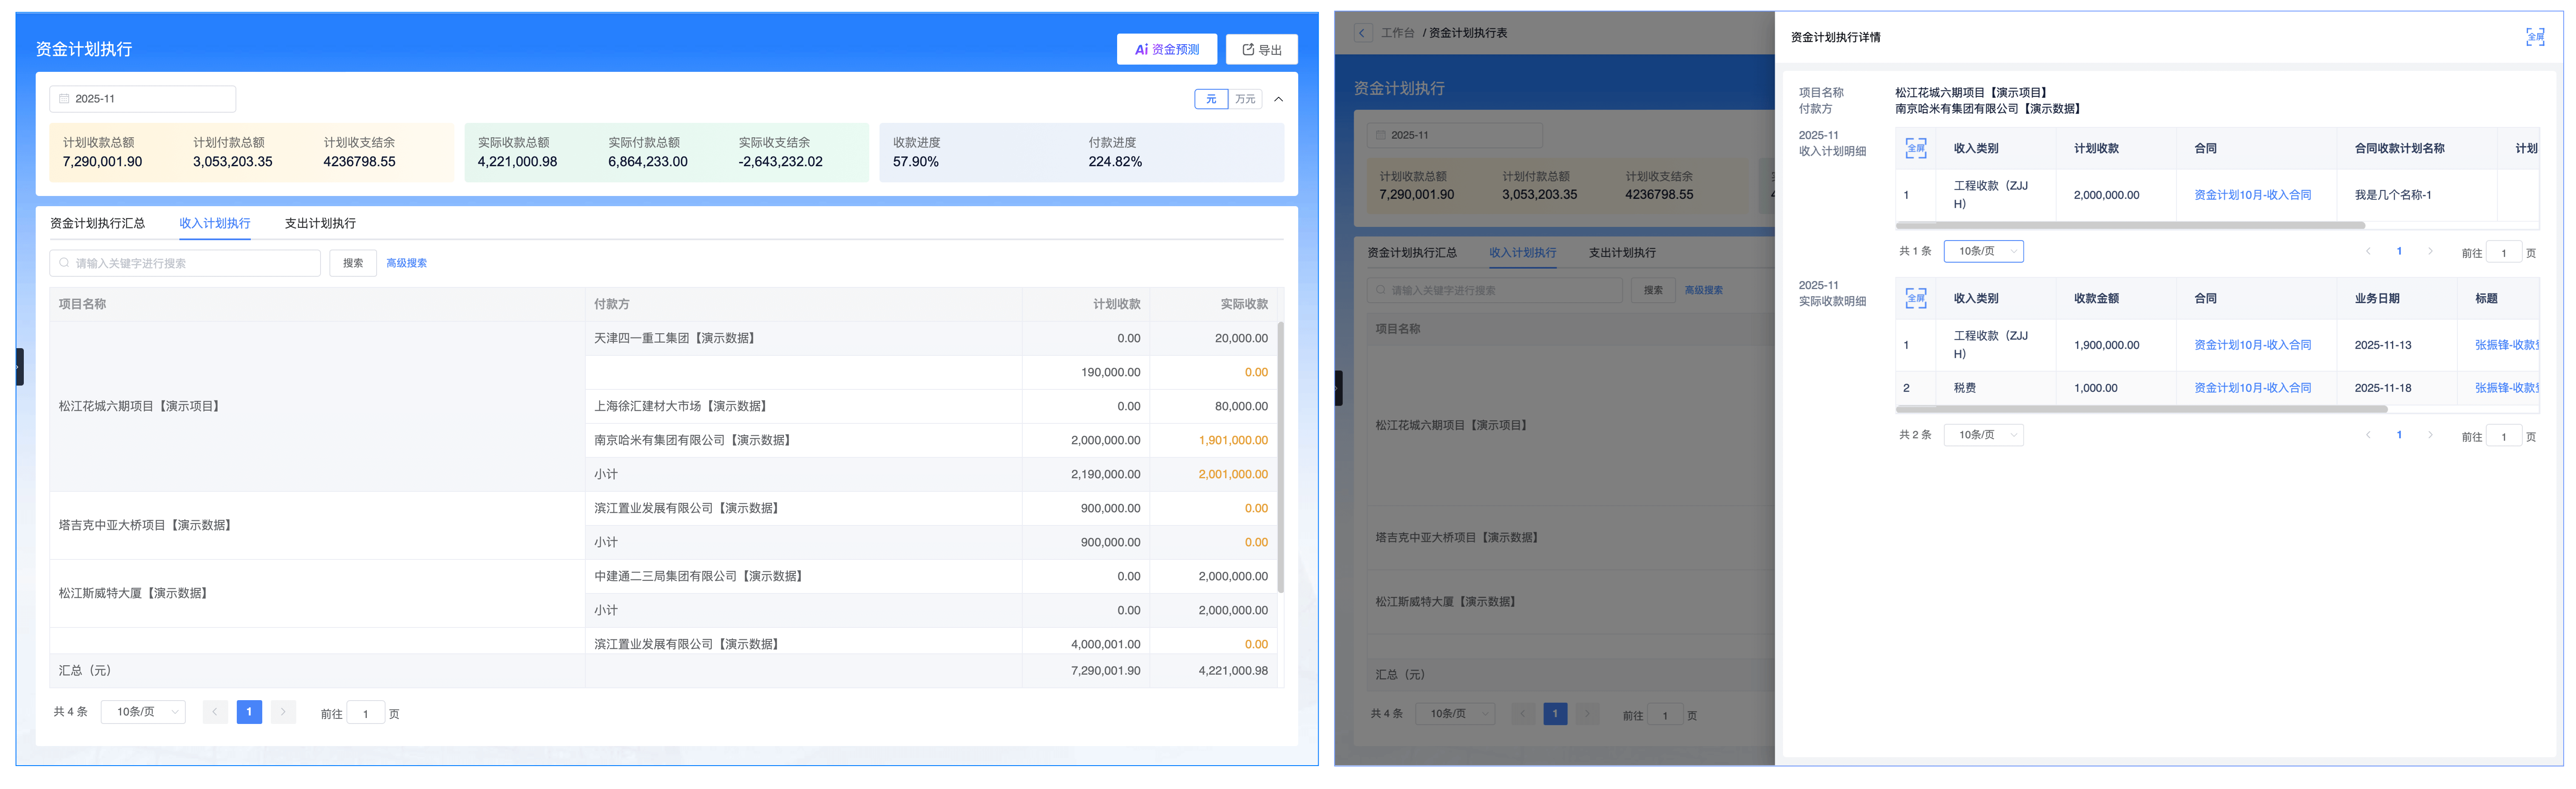Switch to 支出计划执行 tab
The image size is (2576, 789).
click(x=320, y=223)
